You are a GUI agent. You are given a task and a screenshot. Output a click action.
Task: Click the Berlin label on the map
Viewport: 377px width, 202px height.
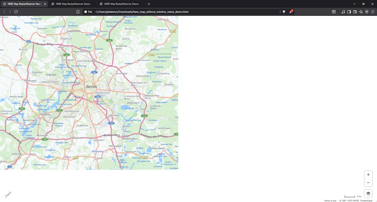click(x=91, y=87)
